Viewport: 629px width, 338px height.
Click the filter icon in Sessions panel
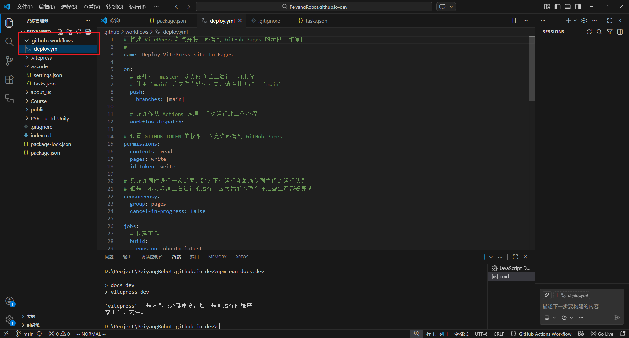pyautogui.click(x=610, y=32)
